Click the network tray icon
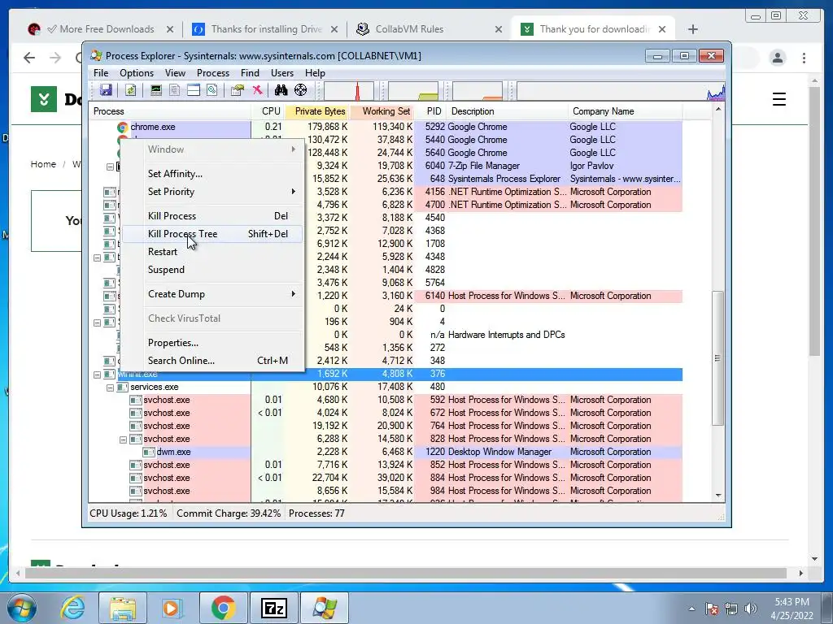The height and width of the screenshot is (624, 833). pyautogui.click(x=731, y=609)
